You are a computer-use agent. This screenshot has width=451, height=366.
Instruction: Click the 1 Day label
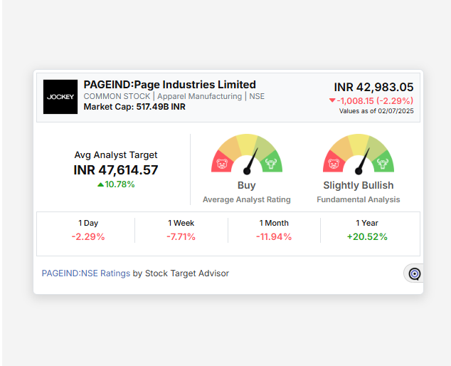88,223
